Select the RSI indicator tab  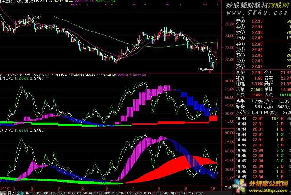pos(129,193)
